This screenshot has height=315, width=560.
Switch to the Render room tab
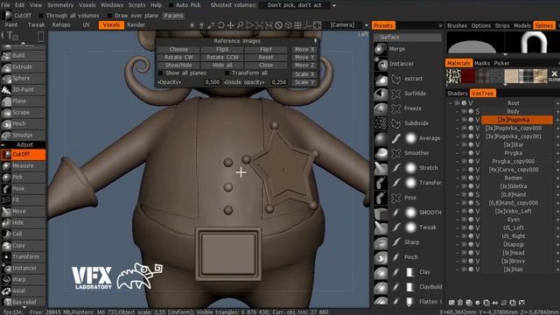[x=136, y=25]
